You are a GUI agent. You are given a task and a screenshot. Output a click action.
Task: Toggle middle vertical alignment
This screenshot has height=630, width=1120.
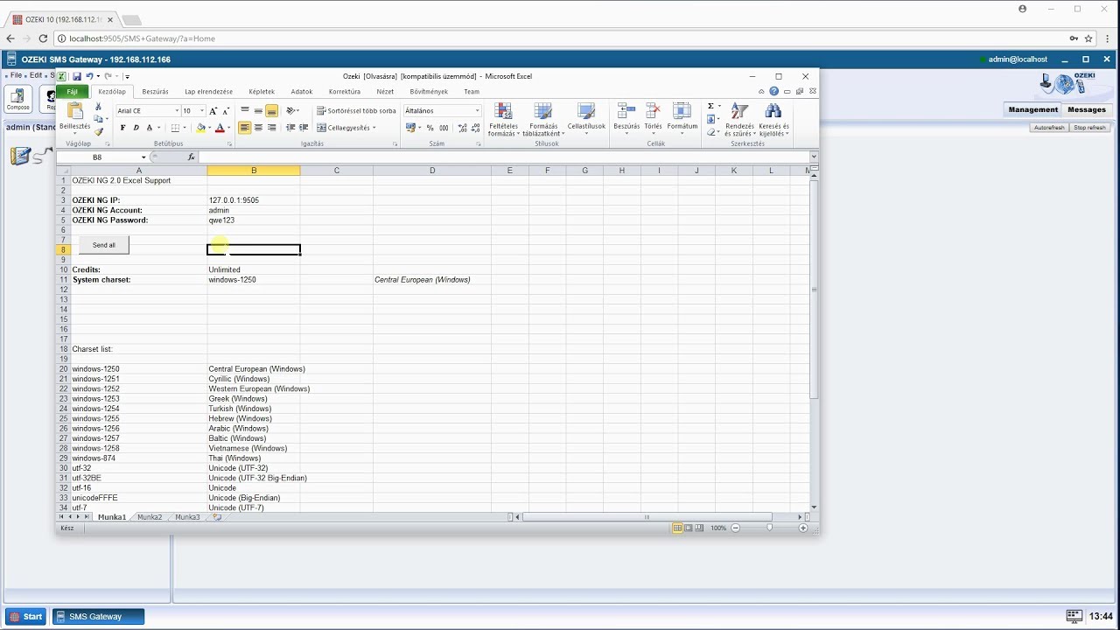[258, 111]
